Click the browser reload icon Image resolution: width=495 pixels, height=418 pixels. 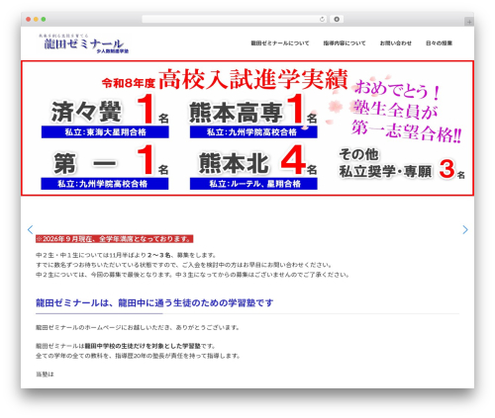click(322, 19)
